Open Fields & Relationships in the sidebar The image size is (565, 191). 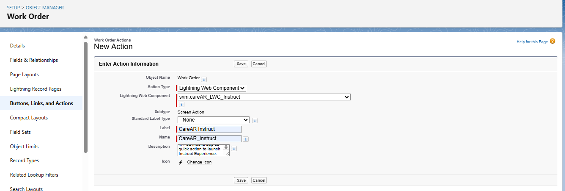(x=34, y=60)
